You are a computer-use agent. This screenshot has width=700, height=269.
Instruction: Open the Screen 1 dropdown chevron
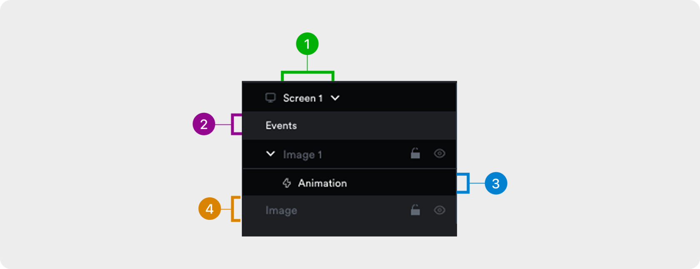pos(335,98)
